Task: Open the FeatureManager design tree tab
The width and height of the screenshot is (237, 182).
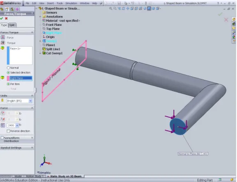Action: click(x=2, y=9)
